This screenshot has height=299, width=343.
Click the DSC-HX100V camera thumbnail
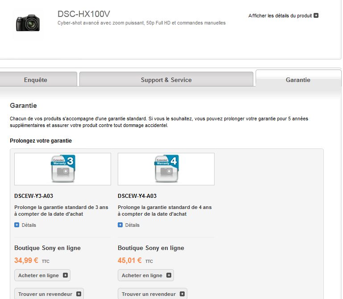[28, 23]
